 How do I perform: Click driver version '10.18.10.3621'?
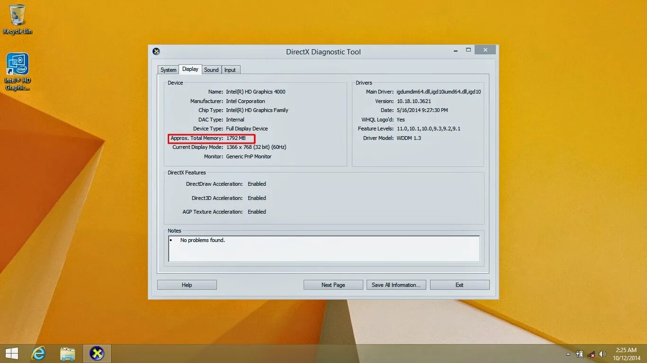click(x=414, y=101)
